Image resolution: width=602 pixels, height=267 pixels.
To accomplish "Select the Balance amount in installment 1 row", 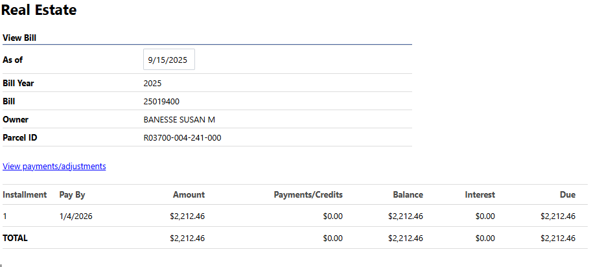I will click(x=405, y=216).
